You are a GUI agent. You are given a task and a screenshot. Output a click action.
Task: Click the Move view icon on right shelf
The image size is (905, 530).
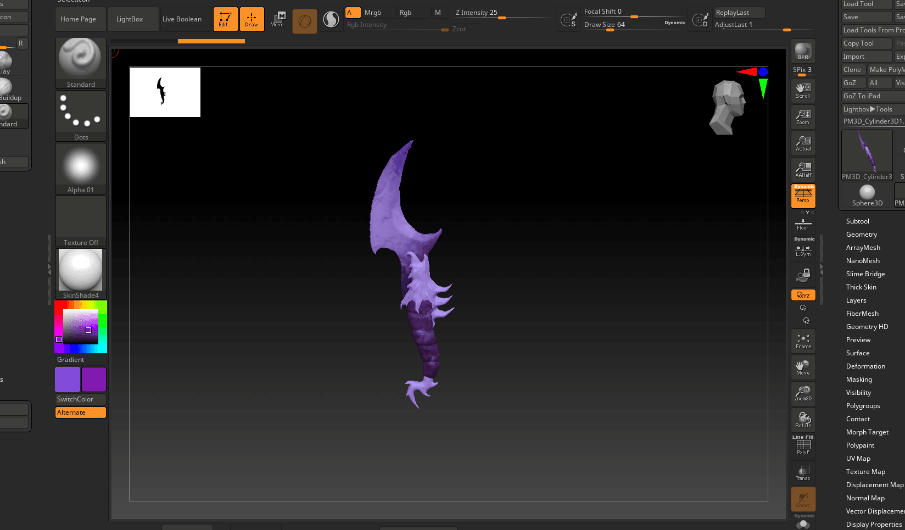coord(803,367)
